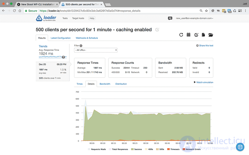Toggle Success legend series
The width and height of the screenshot is (249, 155).
tap(136, 149)
